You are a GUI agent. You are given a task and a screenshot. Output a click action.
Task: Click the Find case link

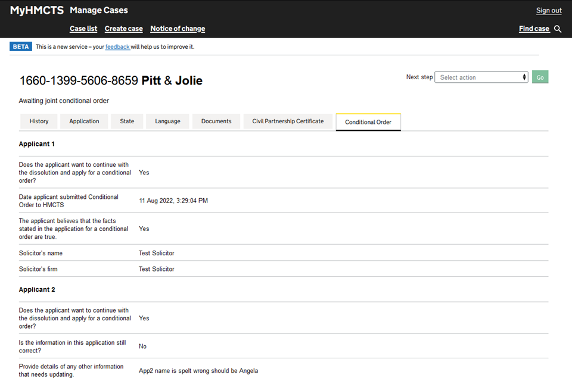pos(534,29)
